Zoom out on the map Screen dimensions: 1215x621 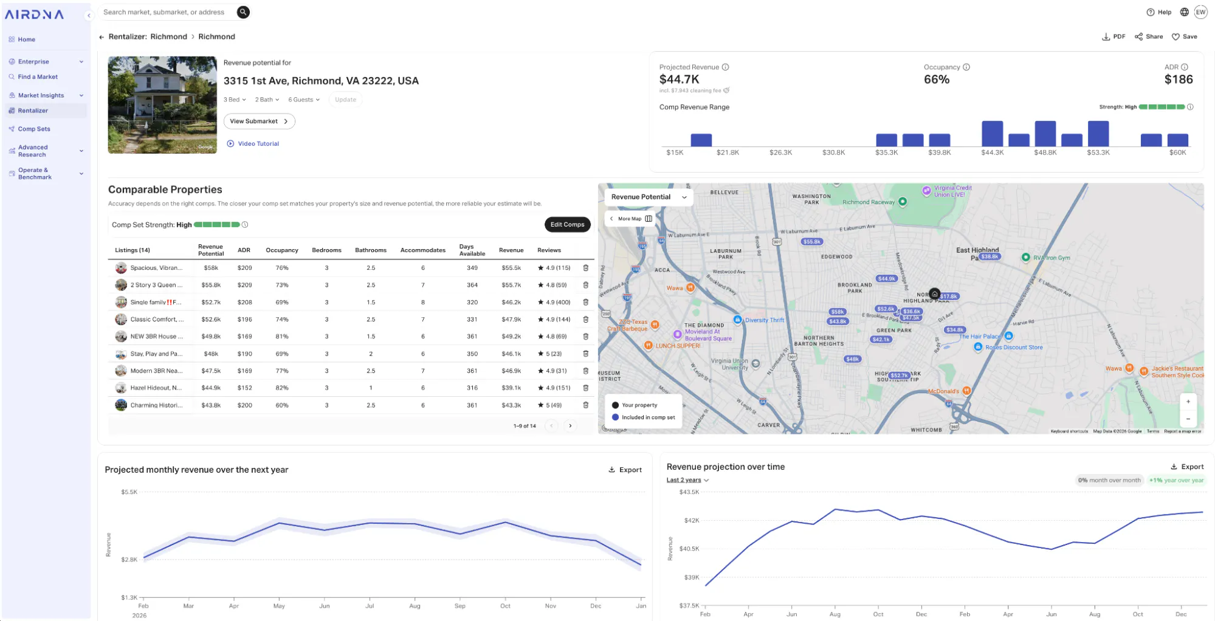(x=1188, y=419)
